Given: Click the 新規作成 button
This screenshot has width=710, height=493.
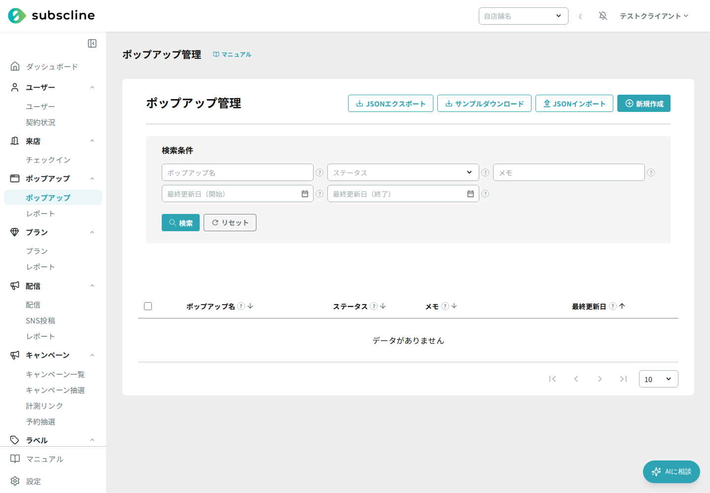Looking at the screenshot, I should click(644, 104).
